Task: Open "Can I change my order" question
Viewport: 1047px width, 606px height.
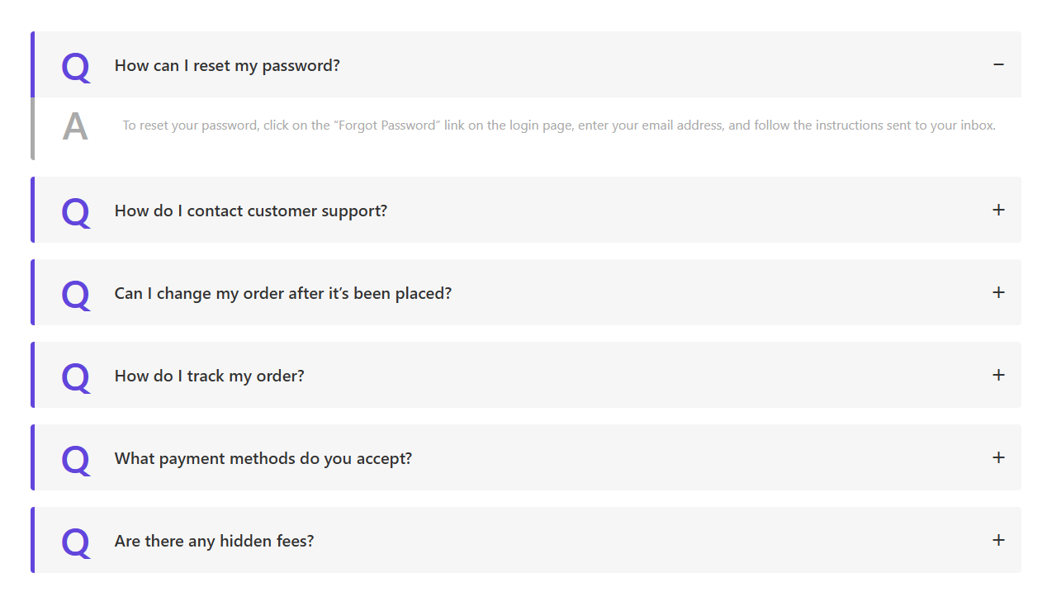Action: pos(282,293)
